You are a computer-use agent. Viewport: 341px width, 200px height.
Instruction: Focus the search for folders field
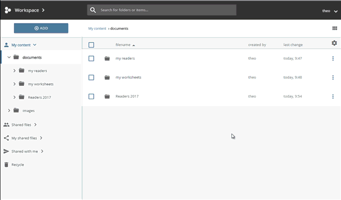pos(162,10)
